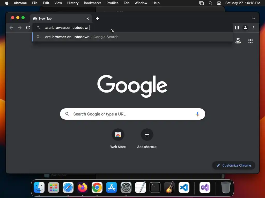Click the date and time in menu bar
Viewport: 265px width, 198px height.
coord(243,3)
